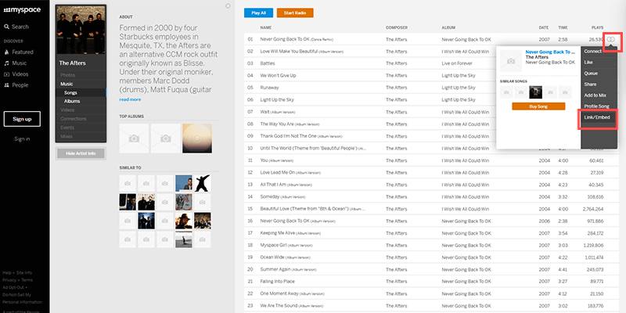The height and width of the screenshot is (313, 626).
Task: Open Mixes in artist menu
Action: (x=67, y=136)
